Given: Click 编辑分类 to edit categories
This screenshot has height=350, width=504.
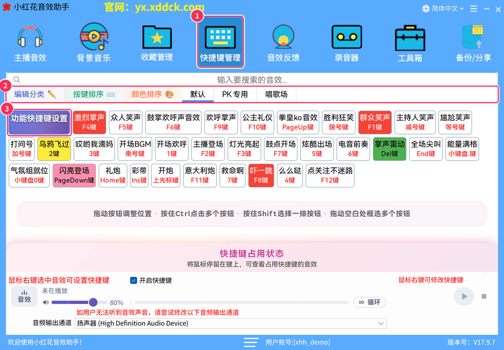Looking at the screenshot, I should 35,94.
